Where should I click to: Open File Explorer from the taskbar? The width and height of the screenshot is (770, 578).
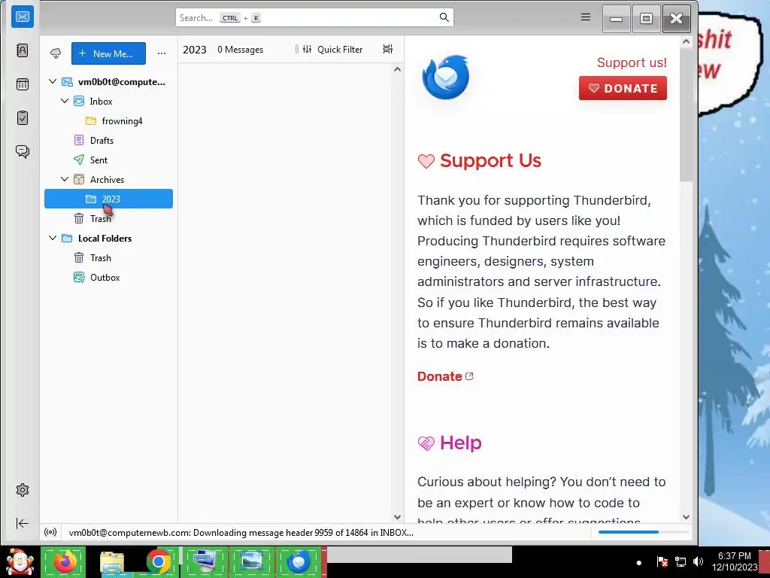click(112, 561)
